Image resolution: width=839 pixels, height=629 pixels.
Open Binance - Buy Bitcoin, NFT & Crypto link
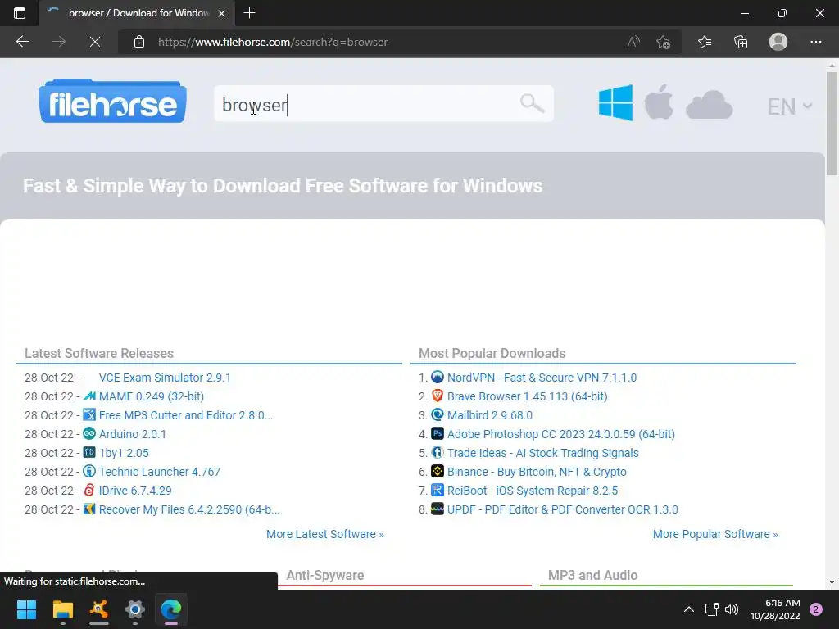point(537,472)
